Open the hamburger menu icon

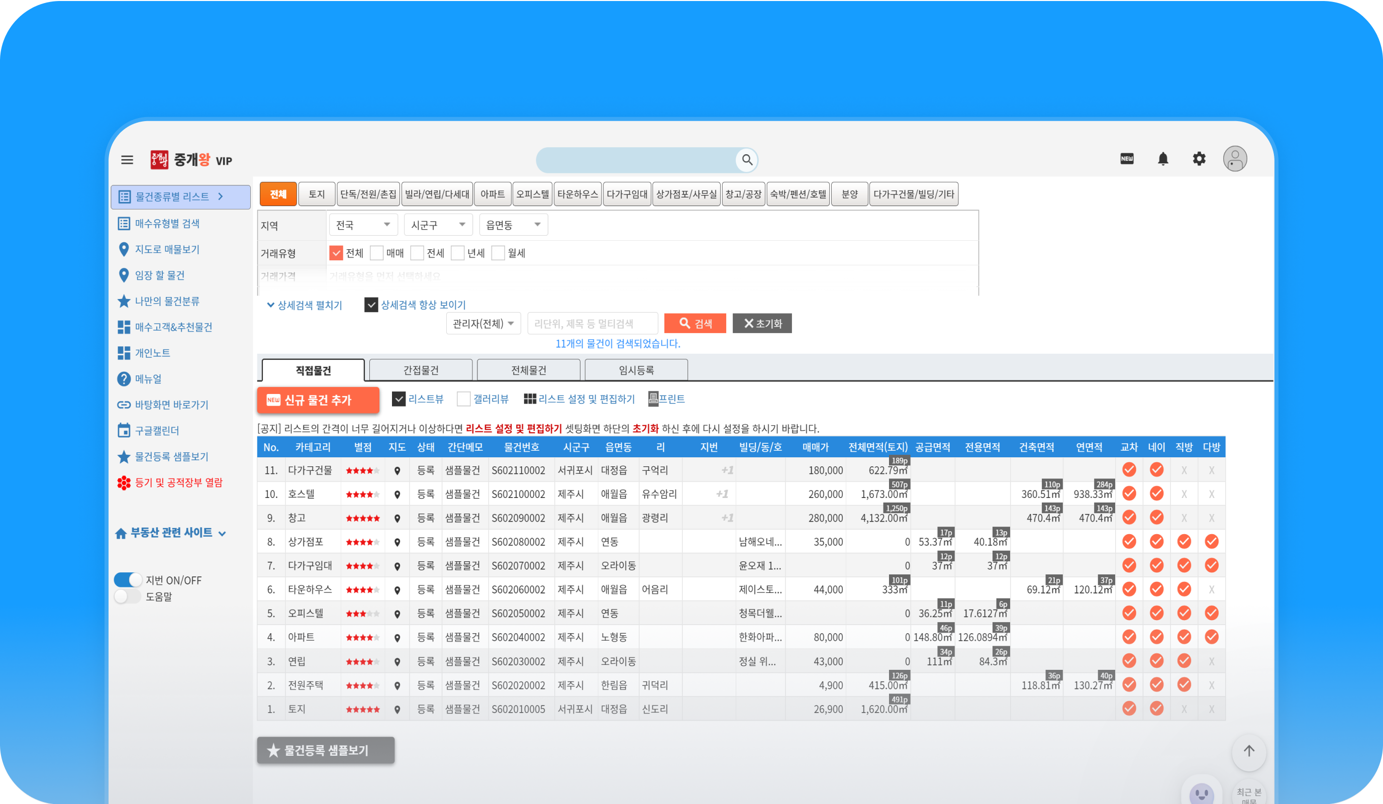point(127,160)
